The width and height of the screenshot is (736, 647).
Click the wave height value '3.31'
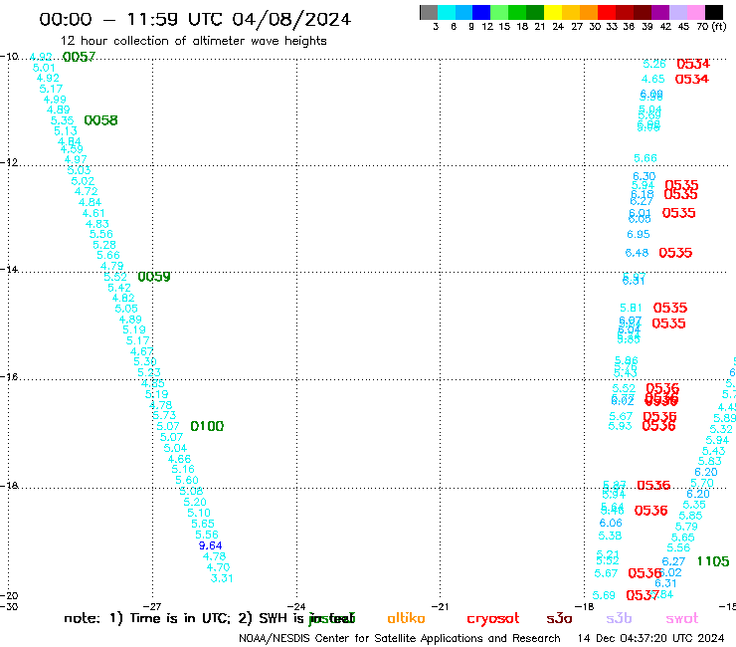click(222, 578)
